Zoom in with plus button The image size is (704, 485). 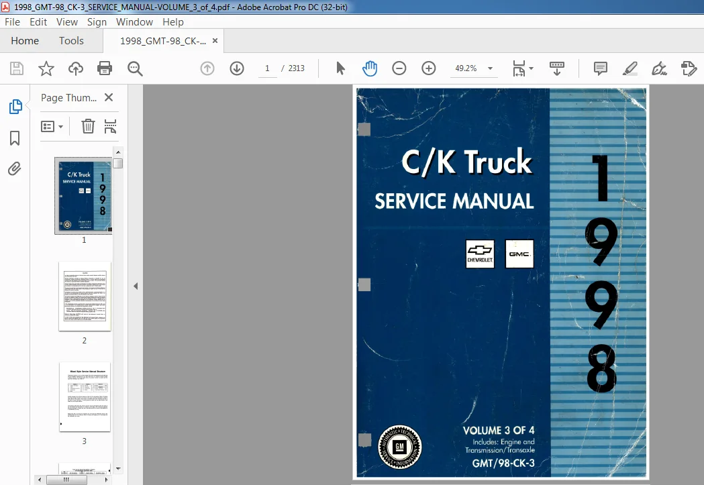[x=428, y=68]
